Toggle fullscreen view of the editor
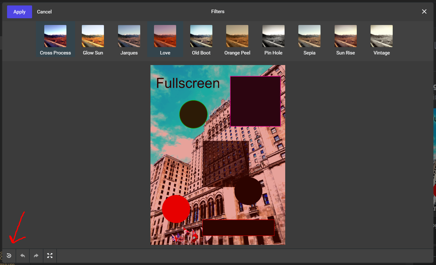The image size is (436, 265). [x=50, y=256]
